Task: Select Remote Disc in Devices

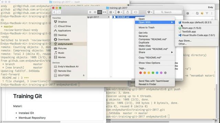Action: coord(65,71)
